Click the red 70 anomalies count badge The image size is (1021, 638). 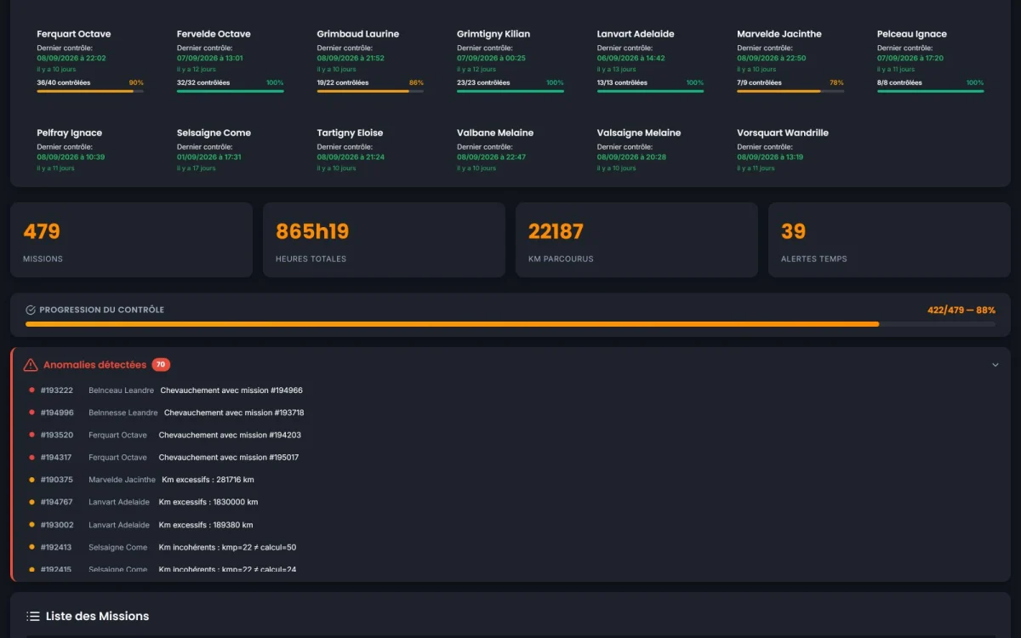[x=161, y=365]
